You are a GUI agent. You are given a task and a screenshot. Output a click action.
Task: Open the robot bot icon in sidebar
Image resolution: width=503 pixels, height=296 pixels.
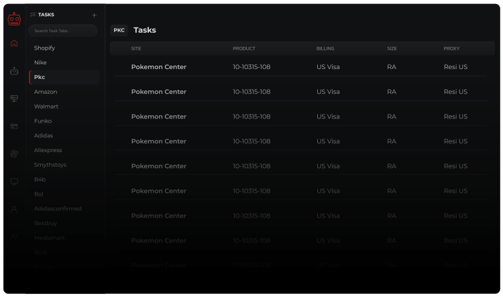click(x=14, y=71)
